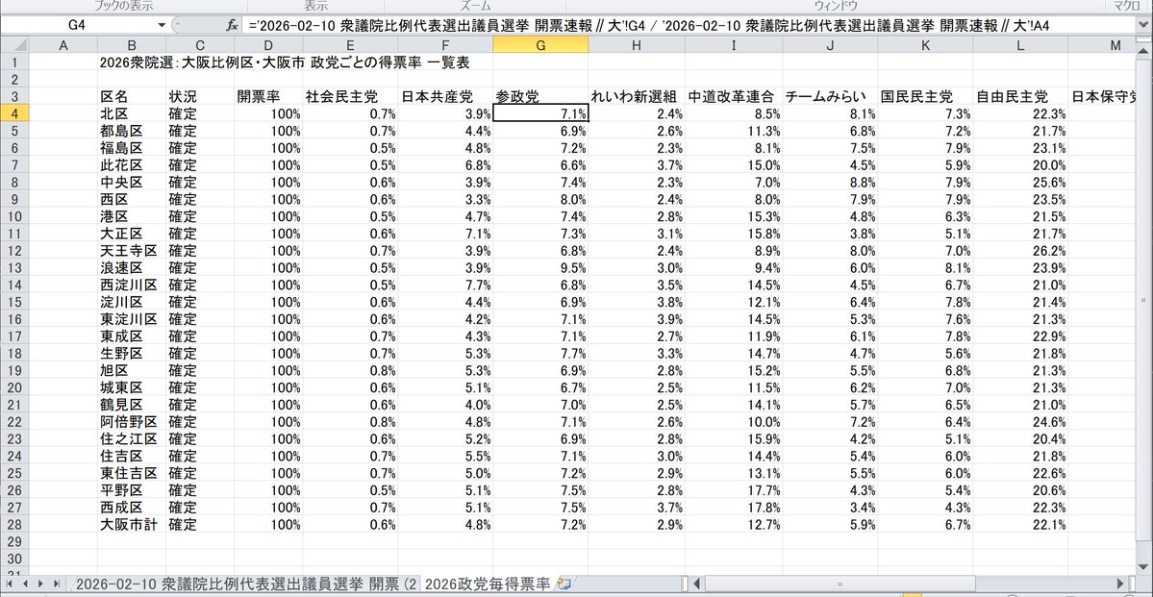This screenshot has height=597, width=1153.
Task: Click the 中道改革連合 header cell
Action: 733,96
